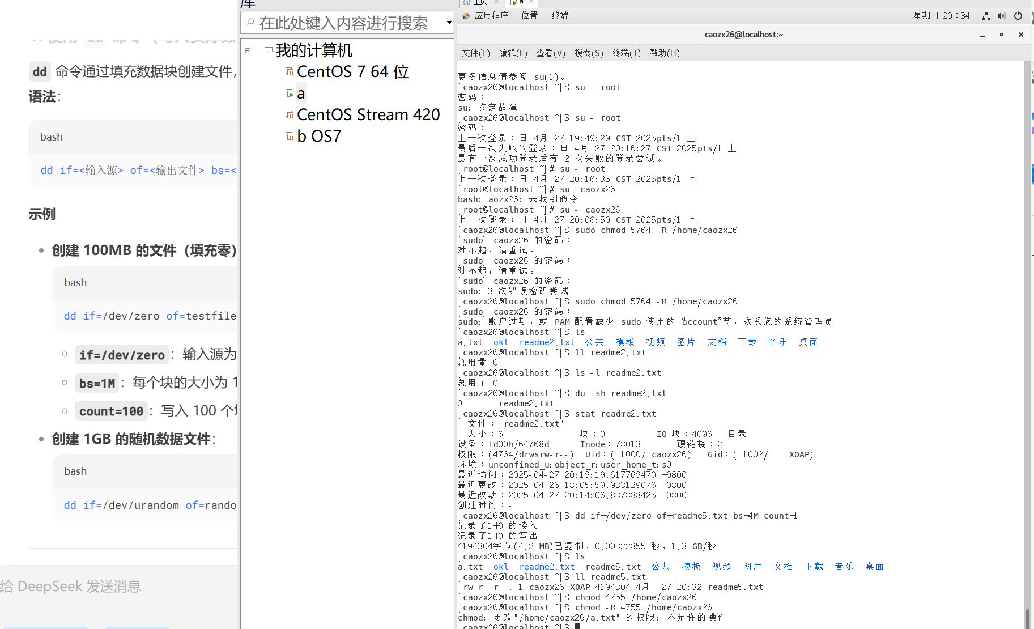Close the 'a' VM tab
The image size is (1034, 629).
click(531, 2)
